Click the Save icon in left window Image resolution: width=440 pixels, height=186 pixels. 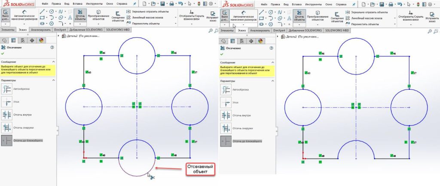(162, 4)
